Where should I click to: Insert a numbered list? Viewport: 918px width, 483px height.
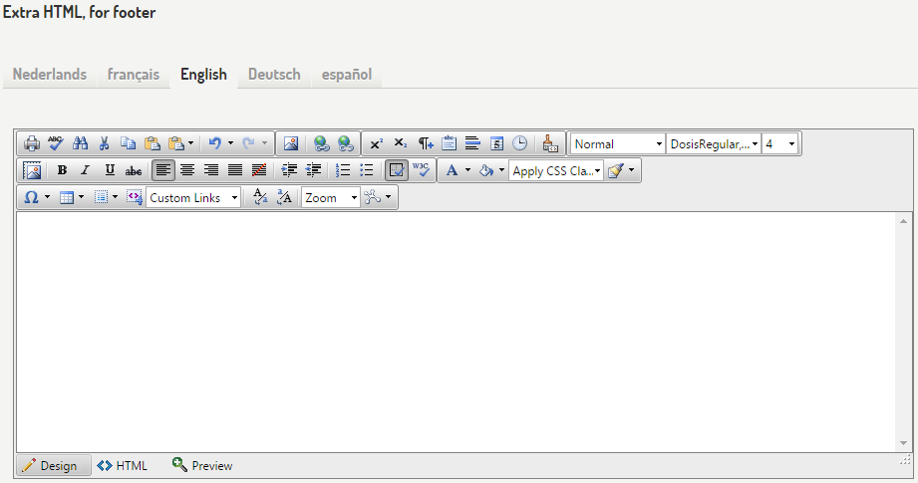pos(343,170)
